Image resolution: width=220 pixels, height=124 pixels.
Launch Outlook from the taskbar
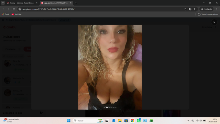pos(113,121)
